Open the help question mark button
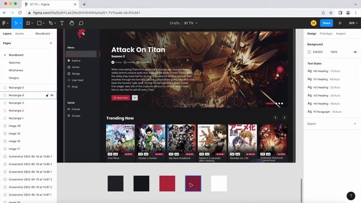This screenshot has height=203, width=361. [351, 196]
